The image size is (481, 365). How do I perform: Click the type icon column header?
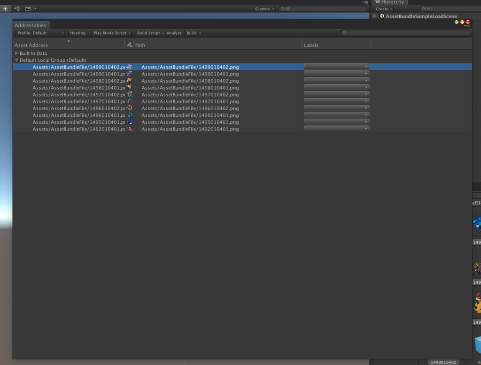tap(129, 45)
